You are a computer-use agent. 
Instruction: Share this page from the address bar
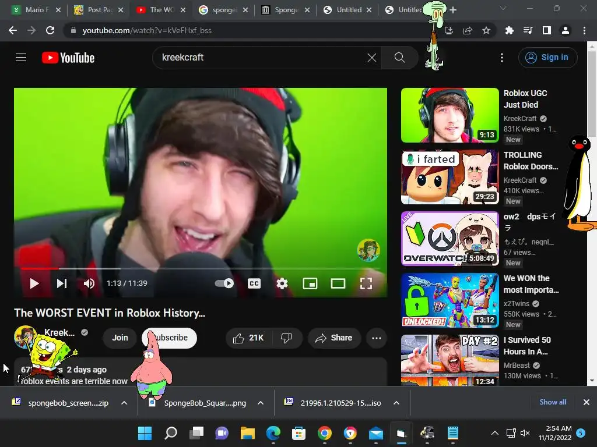click(468, 30)
